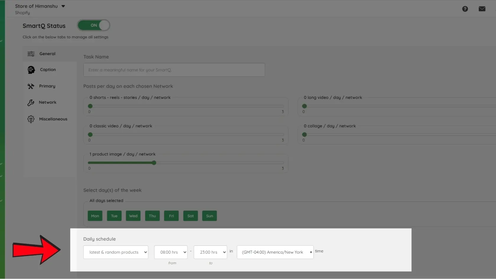
Task: Open the 08:00 hrs start time dropdown
Action: click(x=171, y=252)
